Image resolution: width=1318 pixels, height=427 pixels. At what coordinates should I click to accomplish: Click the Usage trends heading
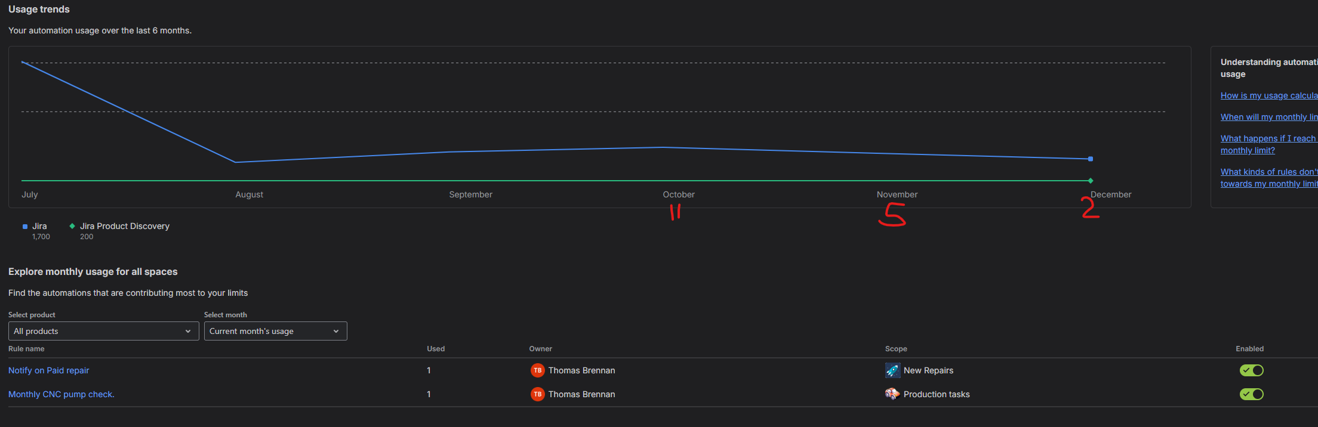point(39,9)
